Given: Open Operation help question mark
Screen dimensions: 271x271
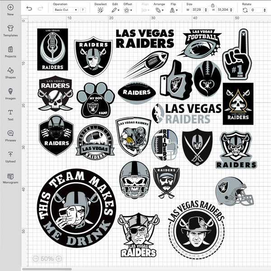Looking at the screenshot, I should point(83,10).
